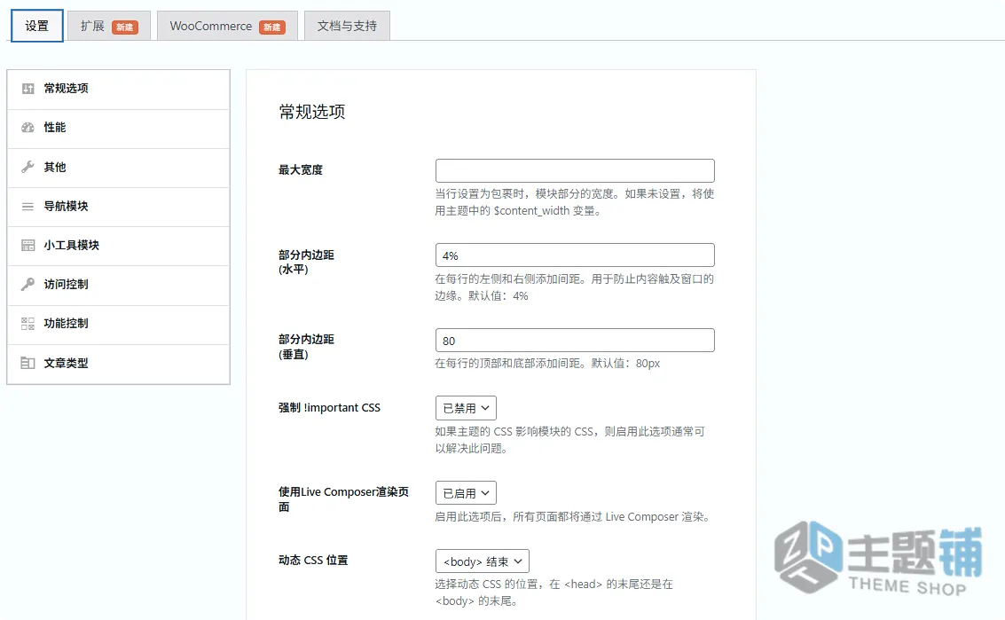Screen dimensions: 1005x620
Task: Click the 使用Live Composer渲染页面 label
Action: coord(343,499)
